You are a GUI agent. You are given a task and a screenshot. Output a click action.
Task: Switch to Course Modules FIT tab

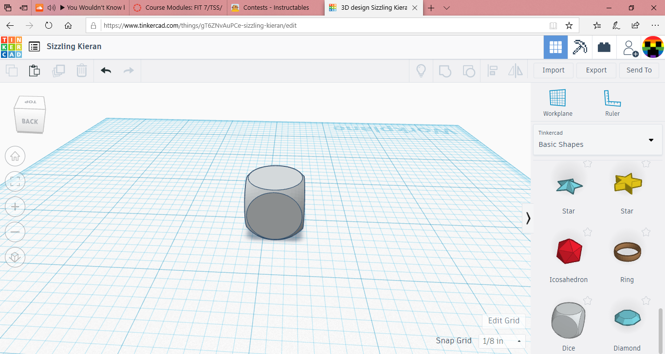click(x=178, y=7)
